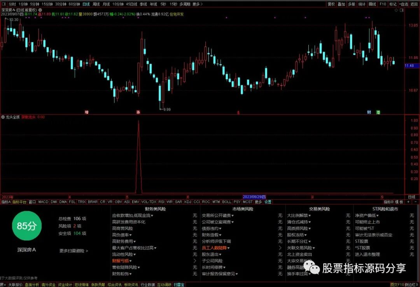
Task: Click the 标记 mark button
Action: coord(393,4)
